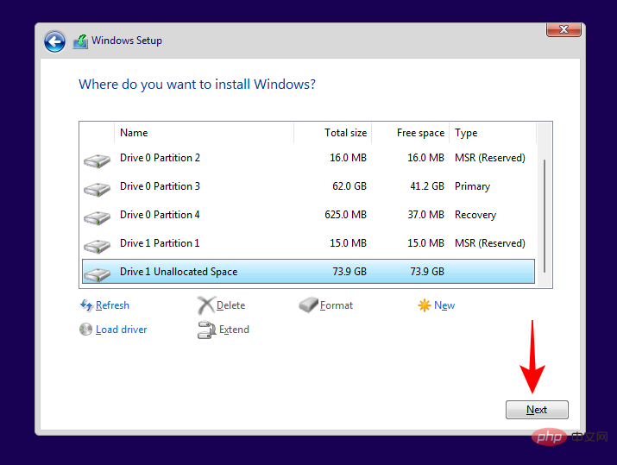617x465 pixels.
Task: Click the 625.0 MB total size cell
Action: 345,215
